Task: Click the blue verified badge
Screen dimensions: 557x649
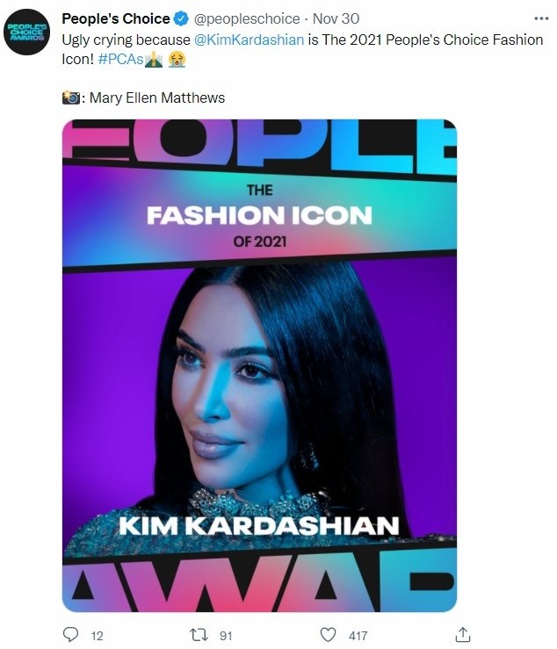Action: [181, 18]
